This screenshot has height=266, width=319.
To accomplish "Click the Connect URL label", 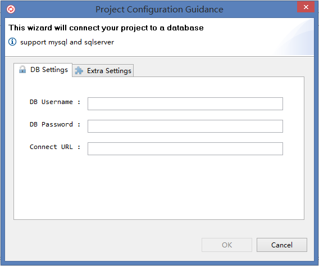I will pyautogui.click(x=55, y=147).
